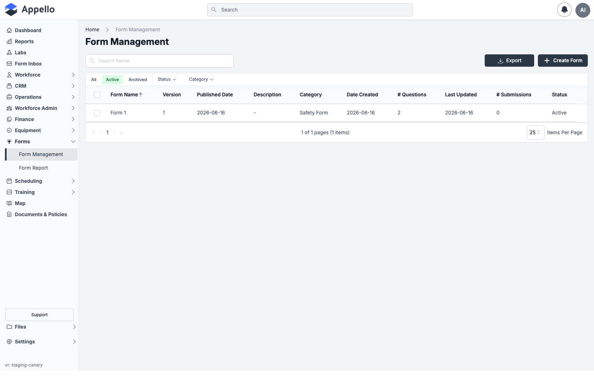This screenshot has height=378, width=594.
Task: Expand the Workforce submenu chevron
Action: point(73,75)
